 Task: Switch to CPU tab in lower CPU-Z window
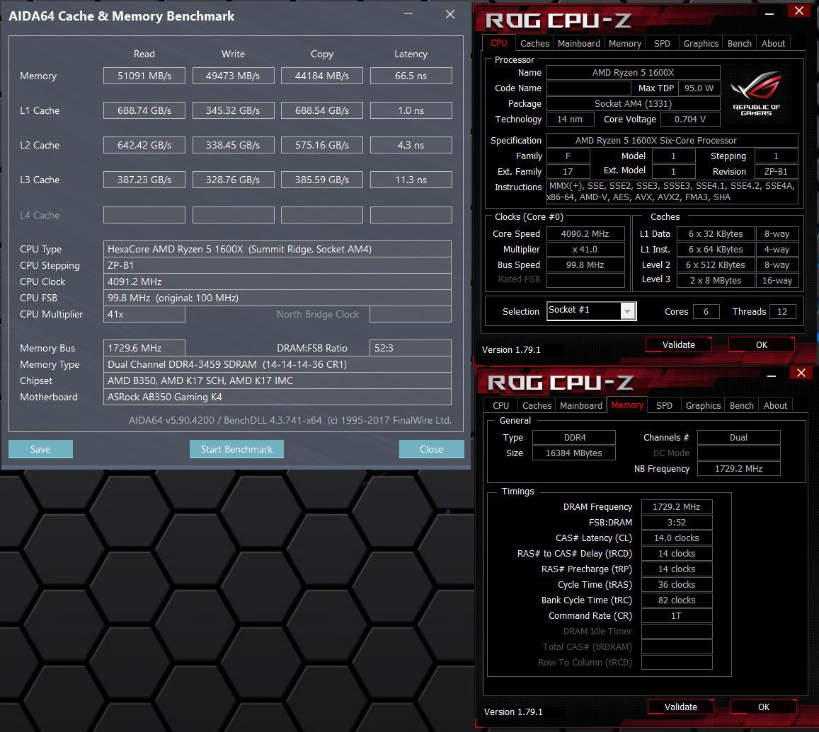click(x=500, y=405)
